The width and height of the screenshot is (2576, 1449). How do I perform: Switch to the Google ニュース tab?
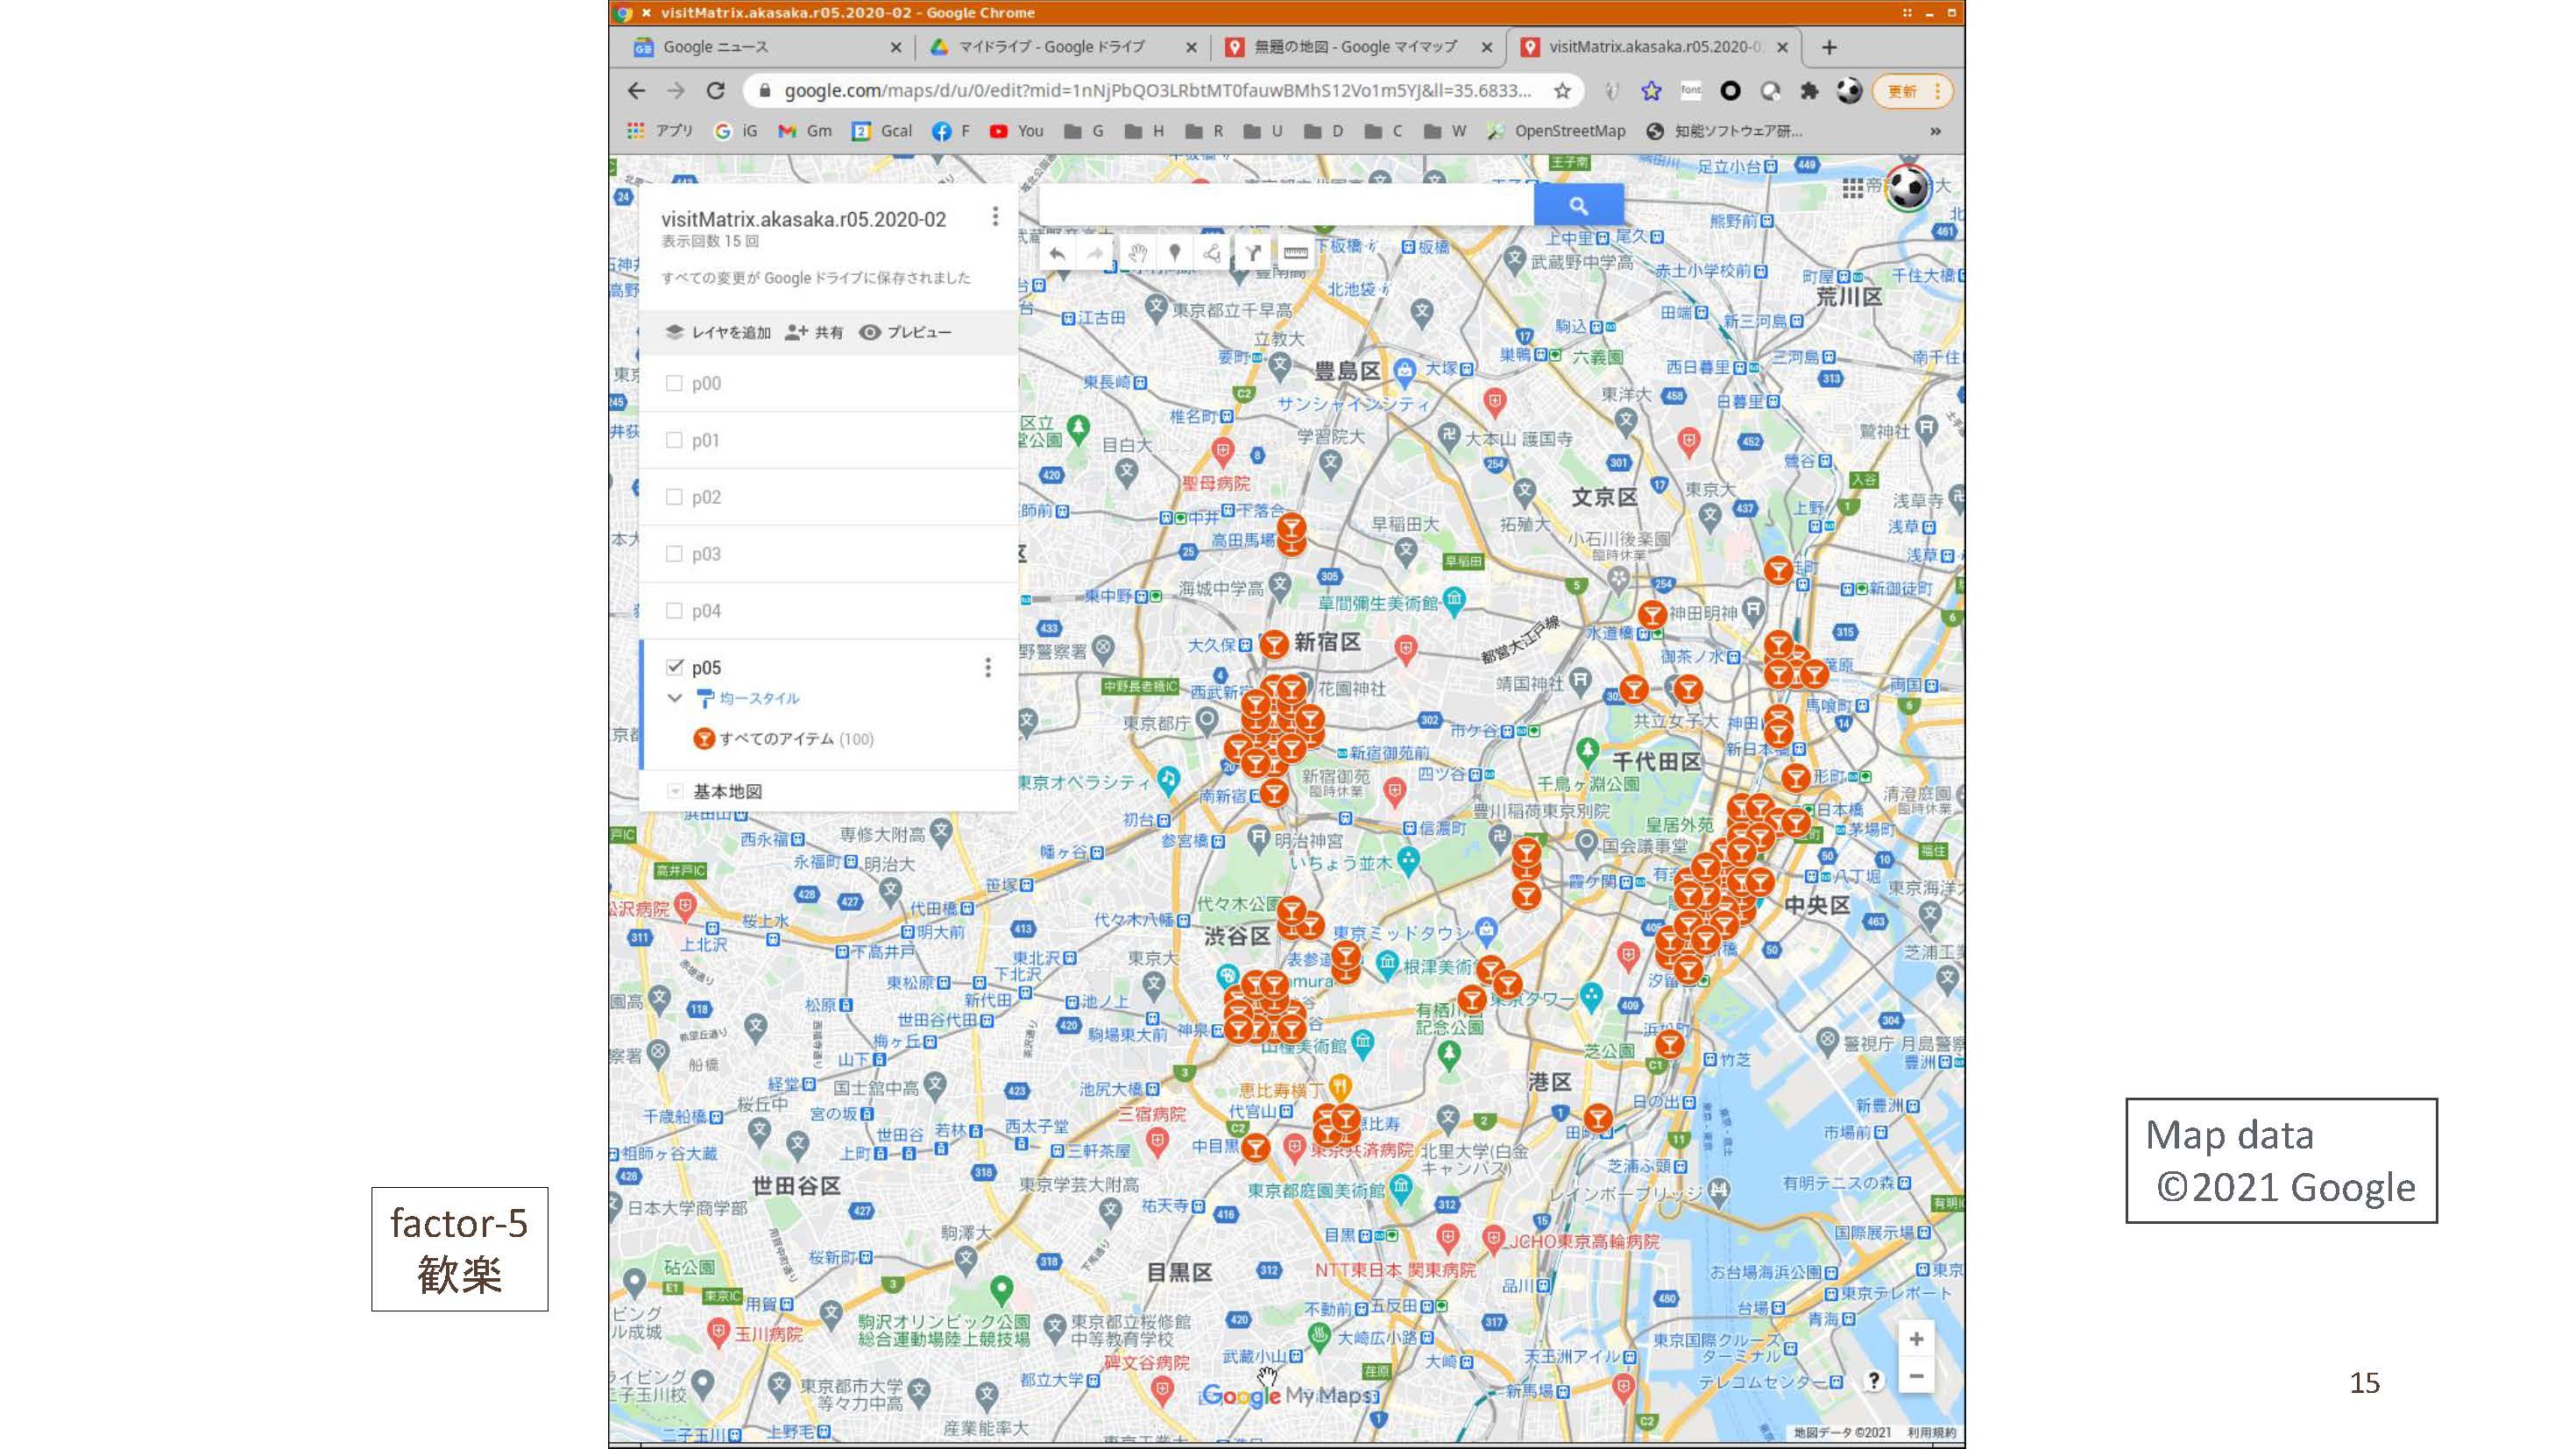(765, 47)
